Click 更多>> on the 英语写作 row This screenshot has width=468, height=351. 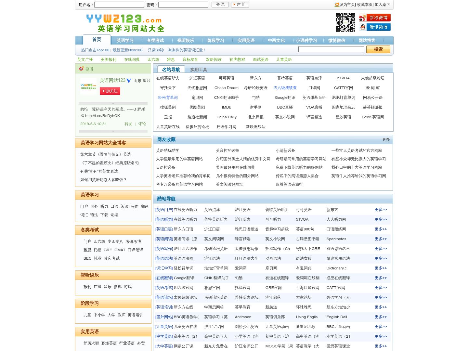coord(381,249)
